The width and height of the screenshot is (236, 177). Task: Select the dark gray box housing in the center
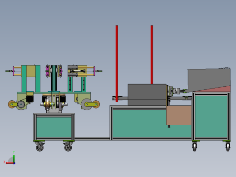tap(147, 95)
